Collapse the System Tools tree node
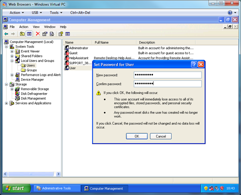 click(x=6, y=47)
